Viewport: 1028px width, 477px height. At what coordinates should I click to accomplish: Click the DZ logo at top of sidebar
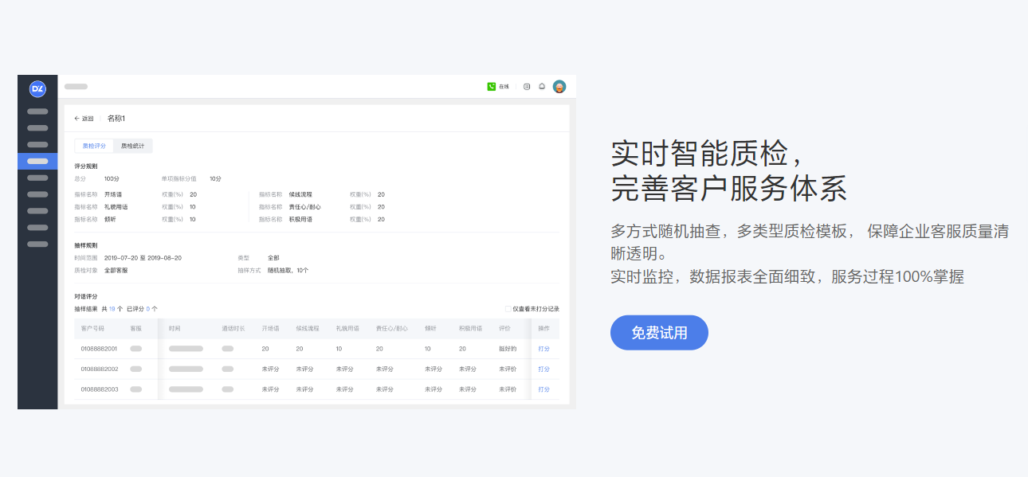tap(37, 88)
